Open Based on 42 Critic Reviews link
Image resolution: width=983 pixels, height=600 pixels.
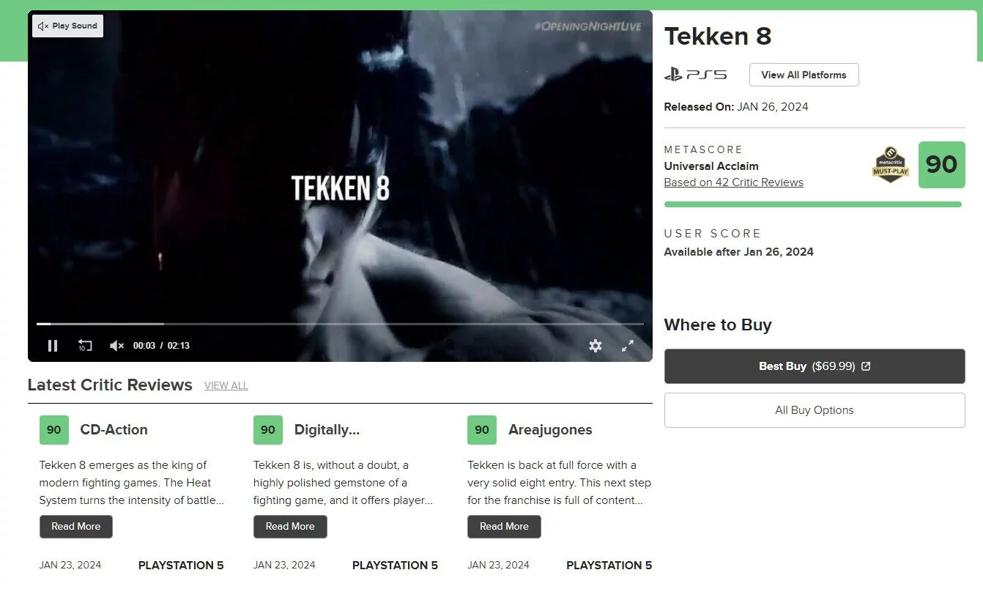coord(733,182)
